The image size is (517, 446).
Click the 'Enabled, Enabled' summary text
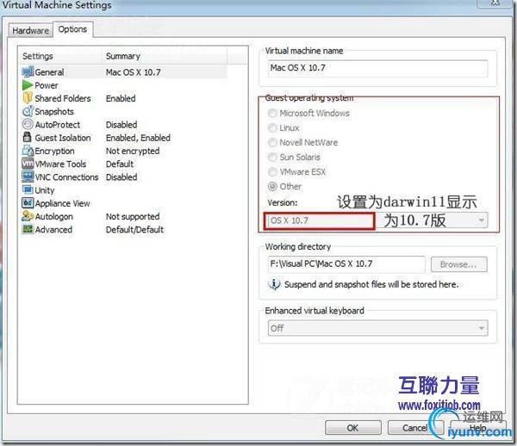(x=138, y=138)
